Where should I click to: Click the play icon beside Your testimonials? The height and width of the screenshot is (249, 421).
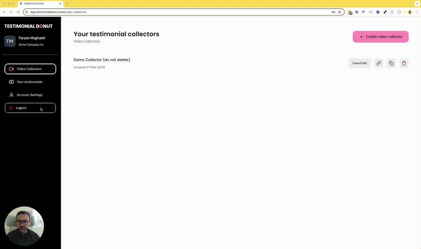[x=12, y=82]
